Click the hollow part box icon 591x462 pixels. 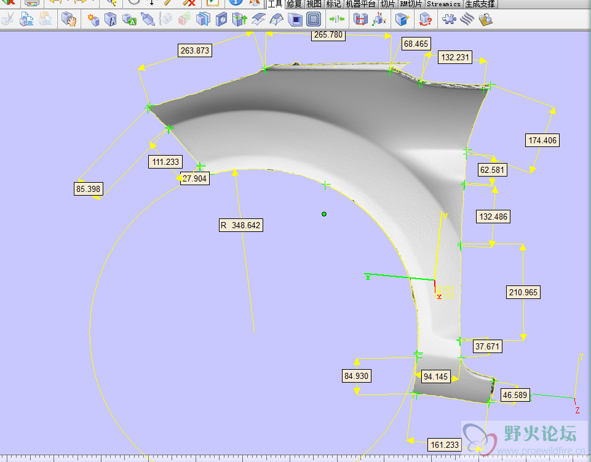[295, 19]
